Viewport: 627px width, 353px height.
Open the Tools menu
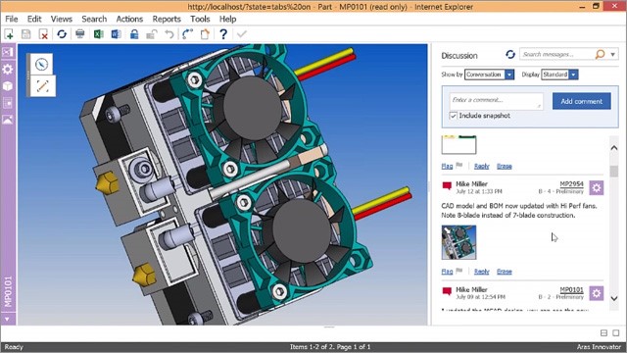click(x=200, y=19)
